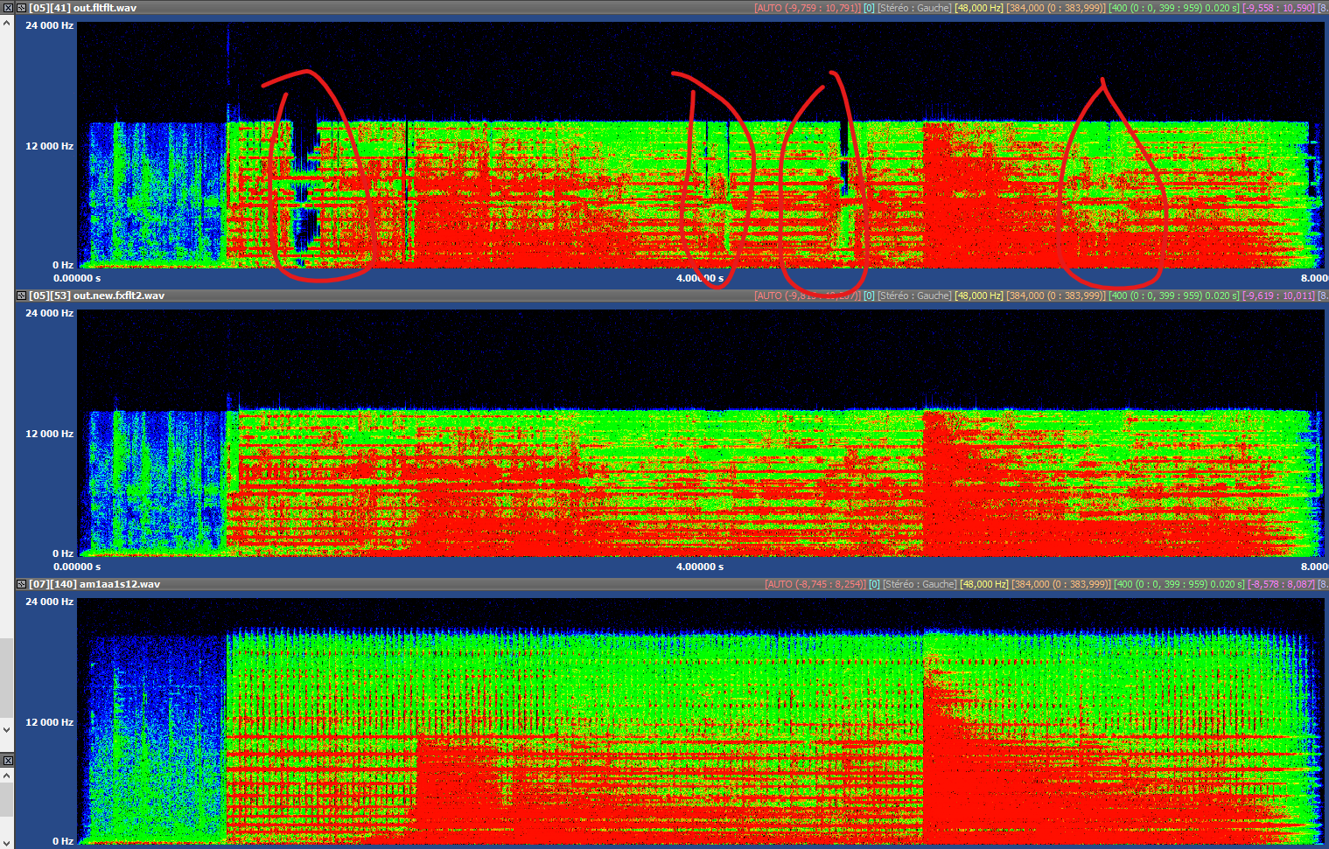Click Stéréo : Gauche label in first panel
The width and height of the screenshot is (1329, 849).
point(914,8)
